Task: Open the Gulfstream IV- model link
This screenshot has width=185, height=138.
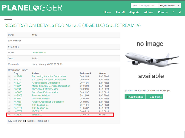Action: click(x=39, y=52)
